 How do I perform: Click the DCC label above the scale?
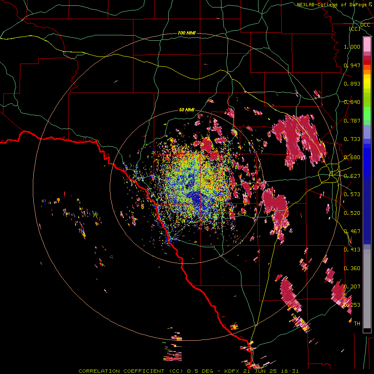click(365, 25)
